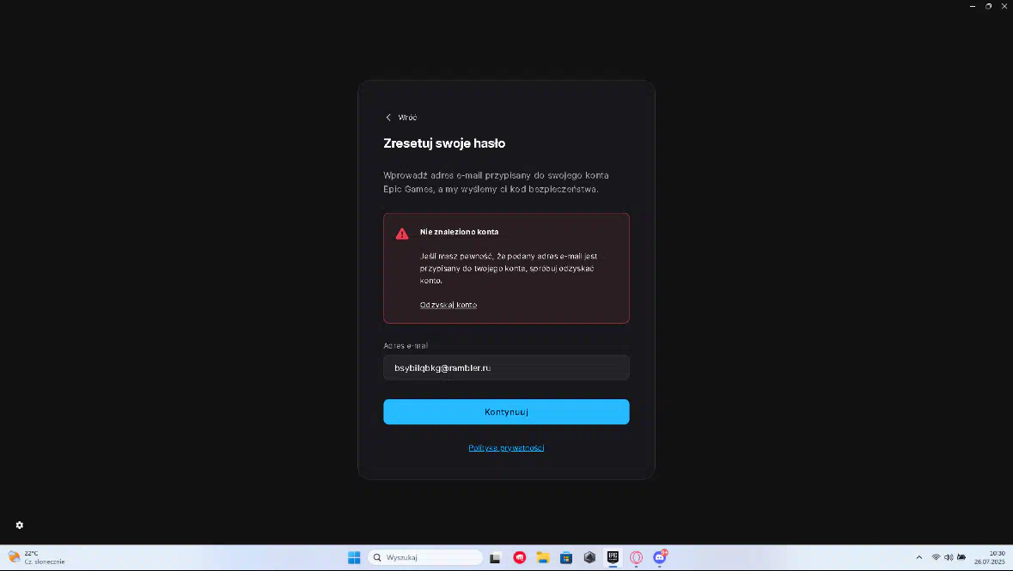The width and height of the screenshot is (1013, 571).
Task: Open the Windows Start menu
Action: (x=354, y=557)
